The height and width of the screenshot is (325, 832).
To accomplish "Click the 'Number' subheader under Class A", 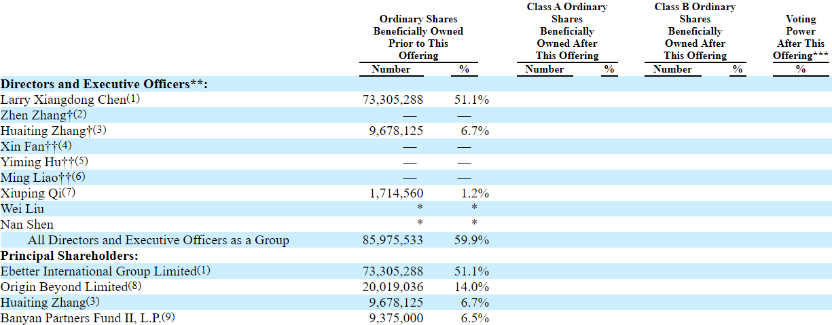I will 545,69.
